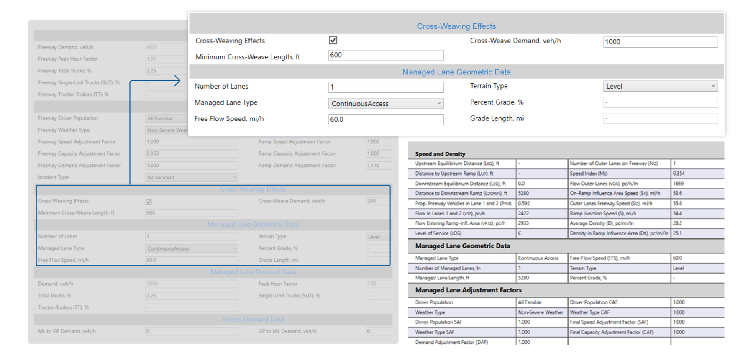Click faded Free Flow Speed field in background form
This screenshot has width=753, height=353.
192,260
